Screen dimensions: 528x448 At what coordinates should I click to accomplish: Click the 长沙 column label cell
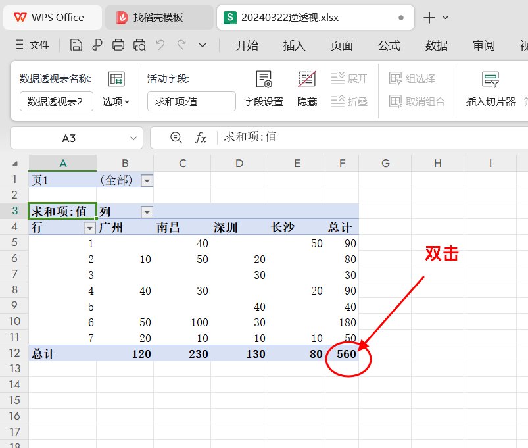click(297, 228)
